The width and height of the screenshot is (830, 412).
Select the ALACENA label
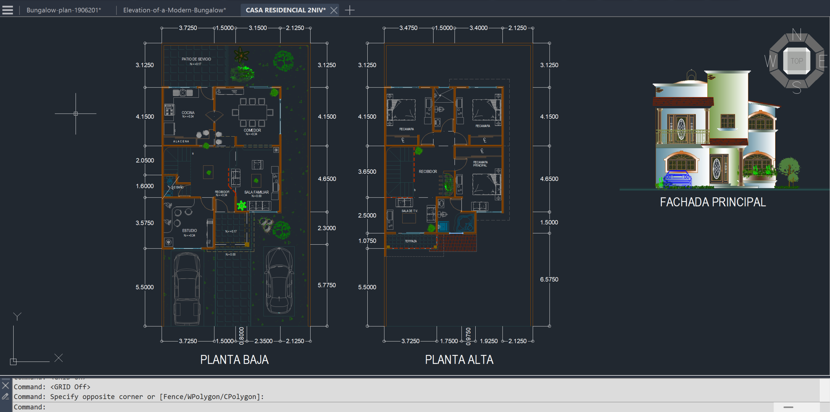pyautogui.click(x=181, y=141)
